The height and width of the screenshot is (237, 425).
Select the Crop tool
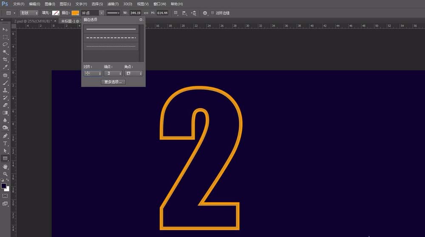(5, 59)
